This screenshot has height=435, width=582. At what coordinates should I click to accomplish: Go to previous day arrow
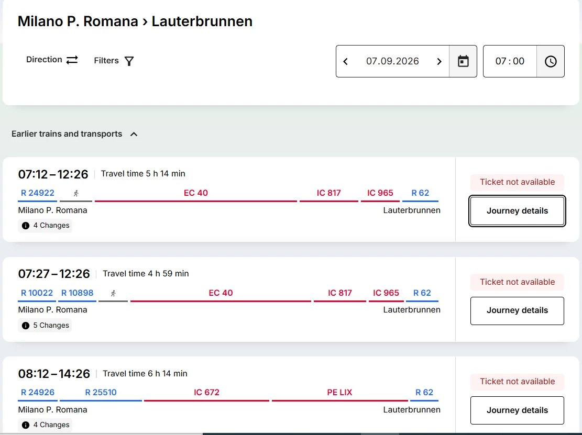346,61
